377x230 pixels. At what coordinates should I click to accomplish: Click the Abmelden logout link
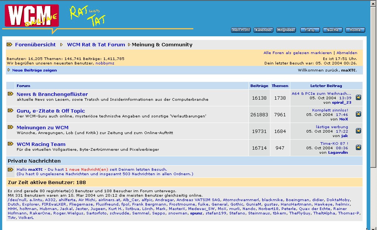347,53
